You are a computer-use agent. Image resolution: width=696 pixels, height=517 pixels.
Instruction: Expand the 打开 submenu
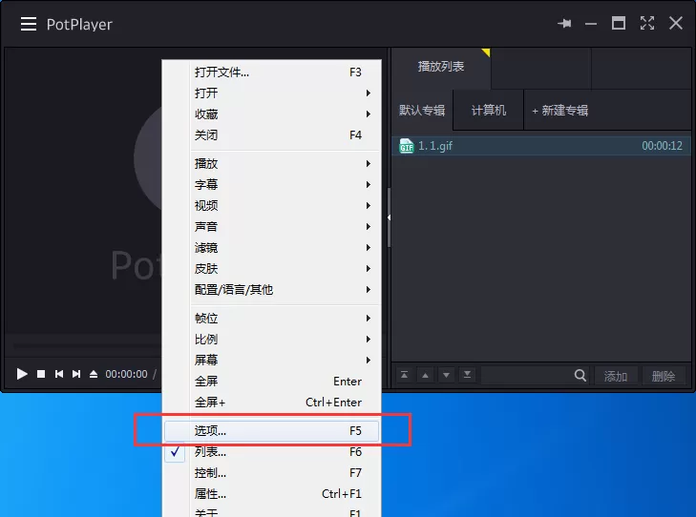point(272,93)
